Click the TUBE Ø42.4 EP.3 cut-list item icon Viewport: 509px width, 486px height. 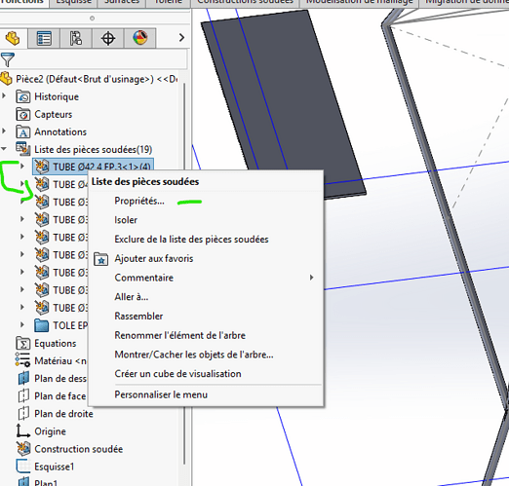[x=42, y=167]
